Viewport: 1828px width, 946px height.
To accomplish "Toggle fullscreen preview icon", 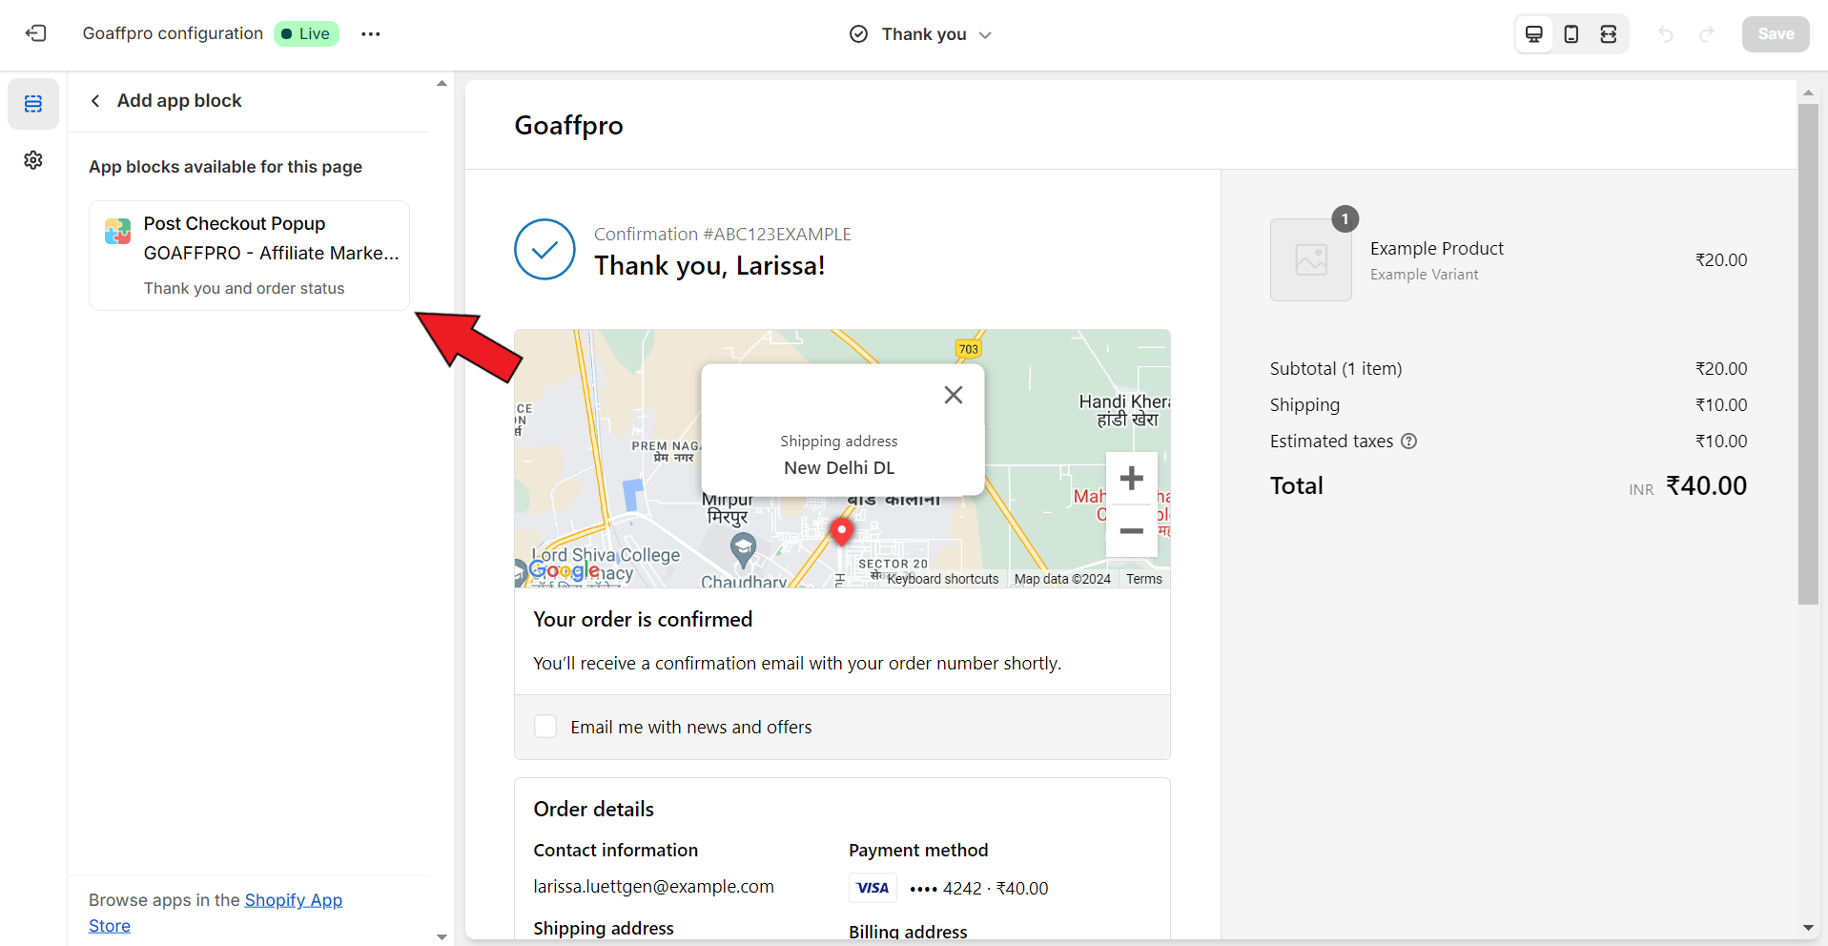I will (x=1608, y=34).
